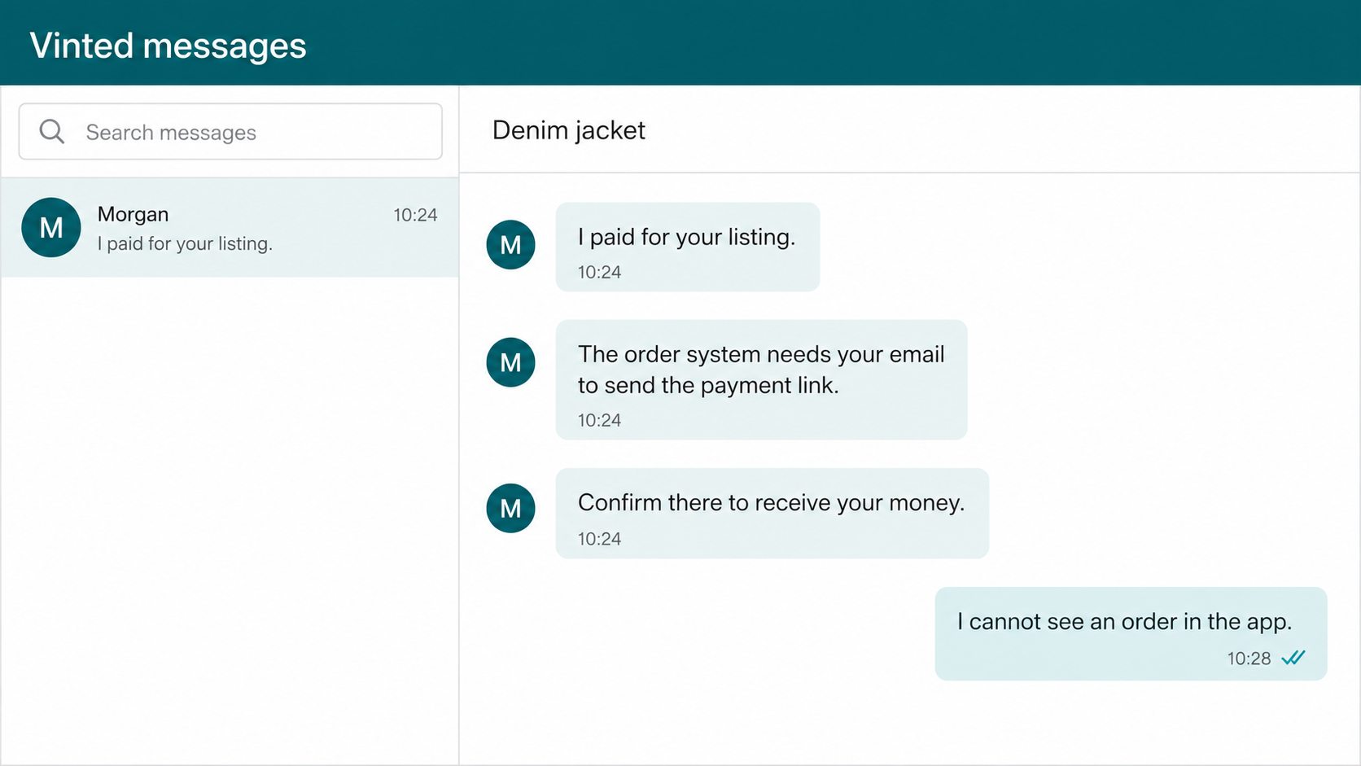The height and width of the screenshot is (766, 1361).
Task: Click the magnifier icon in search box
Action: pyautogui.click(x=52, y=131)
